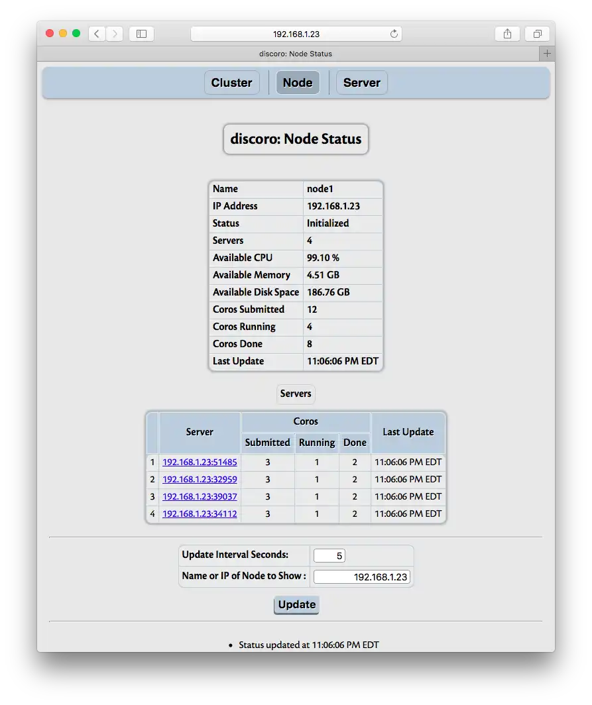Viewport: 592px width, 705px height.
Task: Click the 'Submitted' column header
Action: 268,443
